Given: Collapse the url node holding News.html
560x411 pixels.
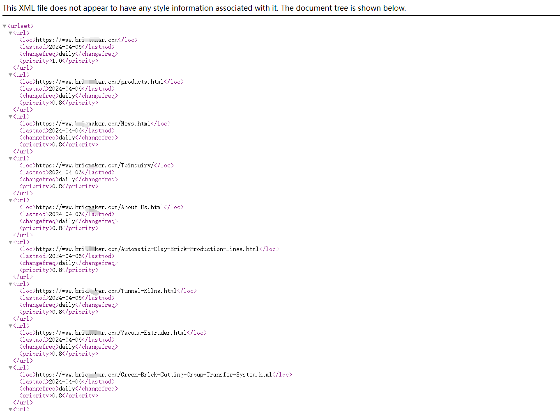Looking at the screenshot, I should (11, 117).
